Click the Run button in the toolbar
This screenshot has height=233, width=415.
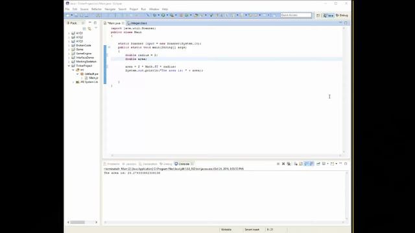tap(163, 16)
